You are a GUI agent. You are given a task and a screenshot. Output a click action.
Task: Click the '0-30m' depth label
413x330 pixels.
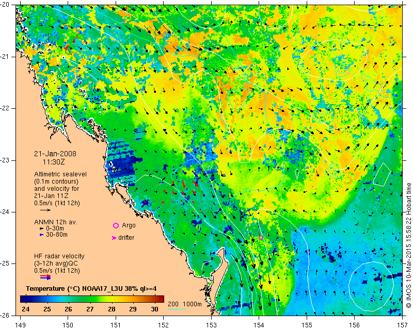coord(55,228)
